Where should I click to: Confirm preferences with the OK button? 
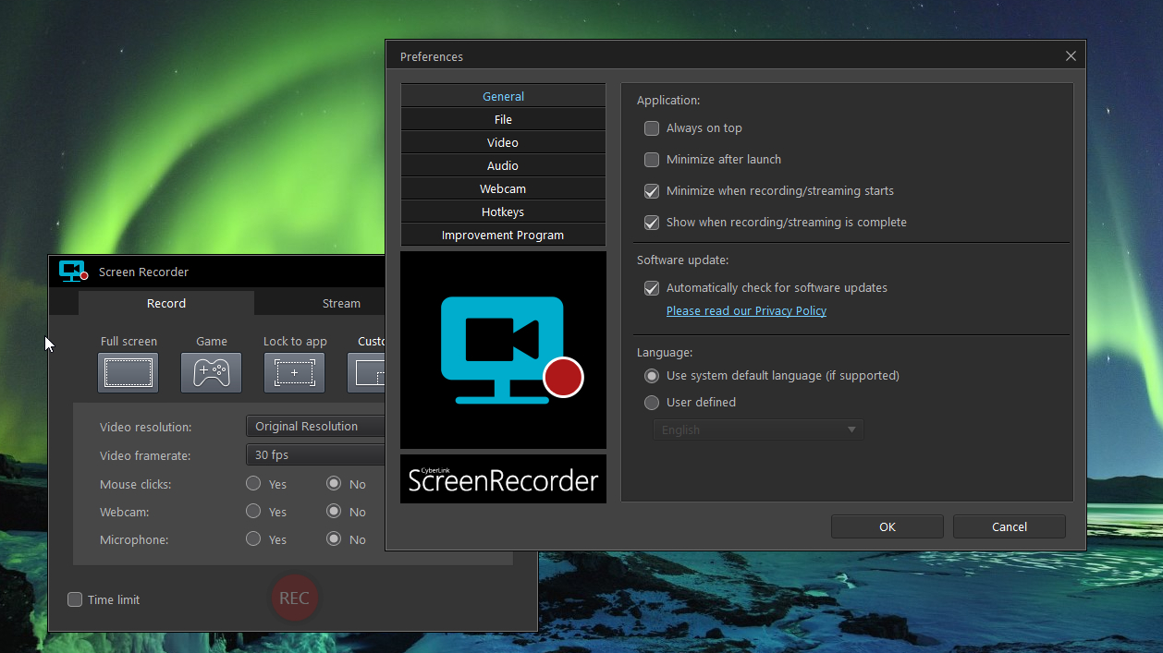coord(887,526)
